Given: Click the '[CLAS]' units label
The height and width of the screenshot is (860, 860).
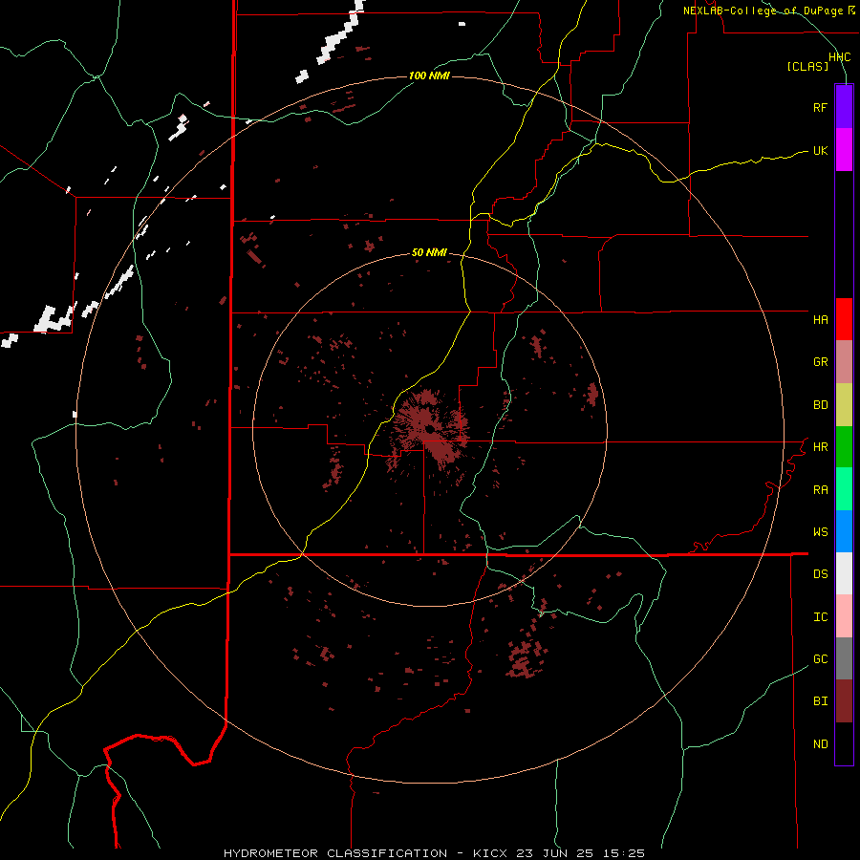Looking at the screenshot, I should click(x=807, y=67).
